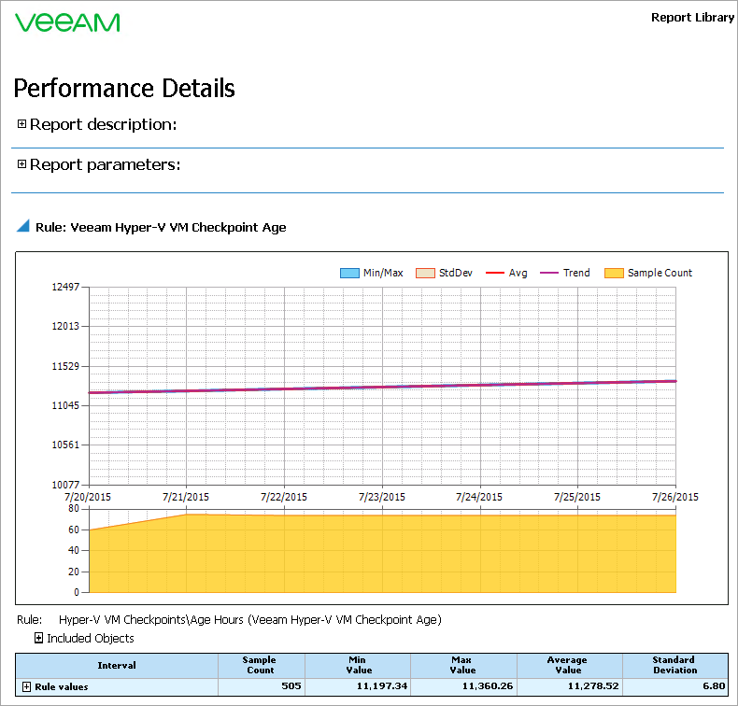The width and height of the screenshot is (738, 706).
Task: Click the 11045 y-axis label
Action: pyautogui.click(x=65, y=405)
